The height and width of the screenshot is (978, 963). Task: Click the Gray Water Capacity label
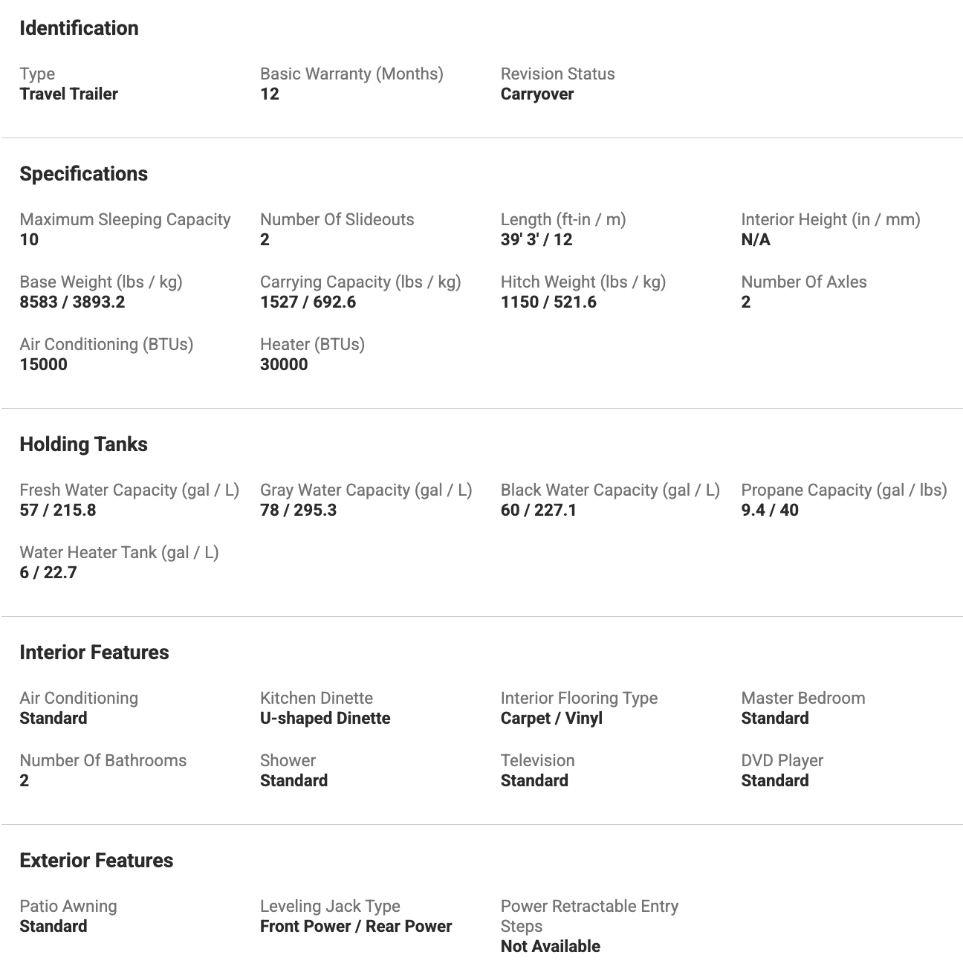pyautogui.click(x=366, y=490)
